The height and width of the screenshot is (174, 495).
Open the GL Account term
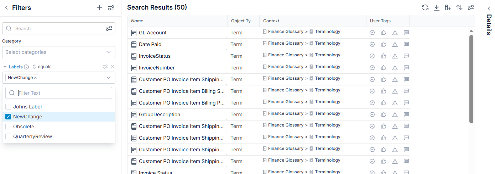[153, 33]
